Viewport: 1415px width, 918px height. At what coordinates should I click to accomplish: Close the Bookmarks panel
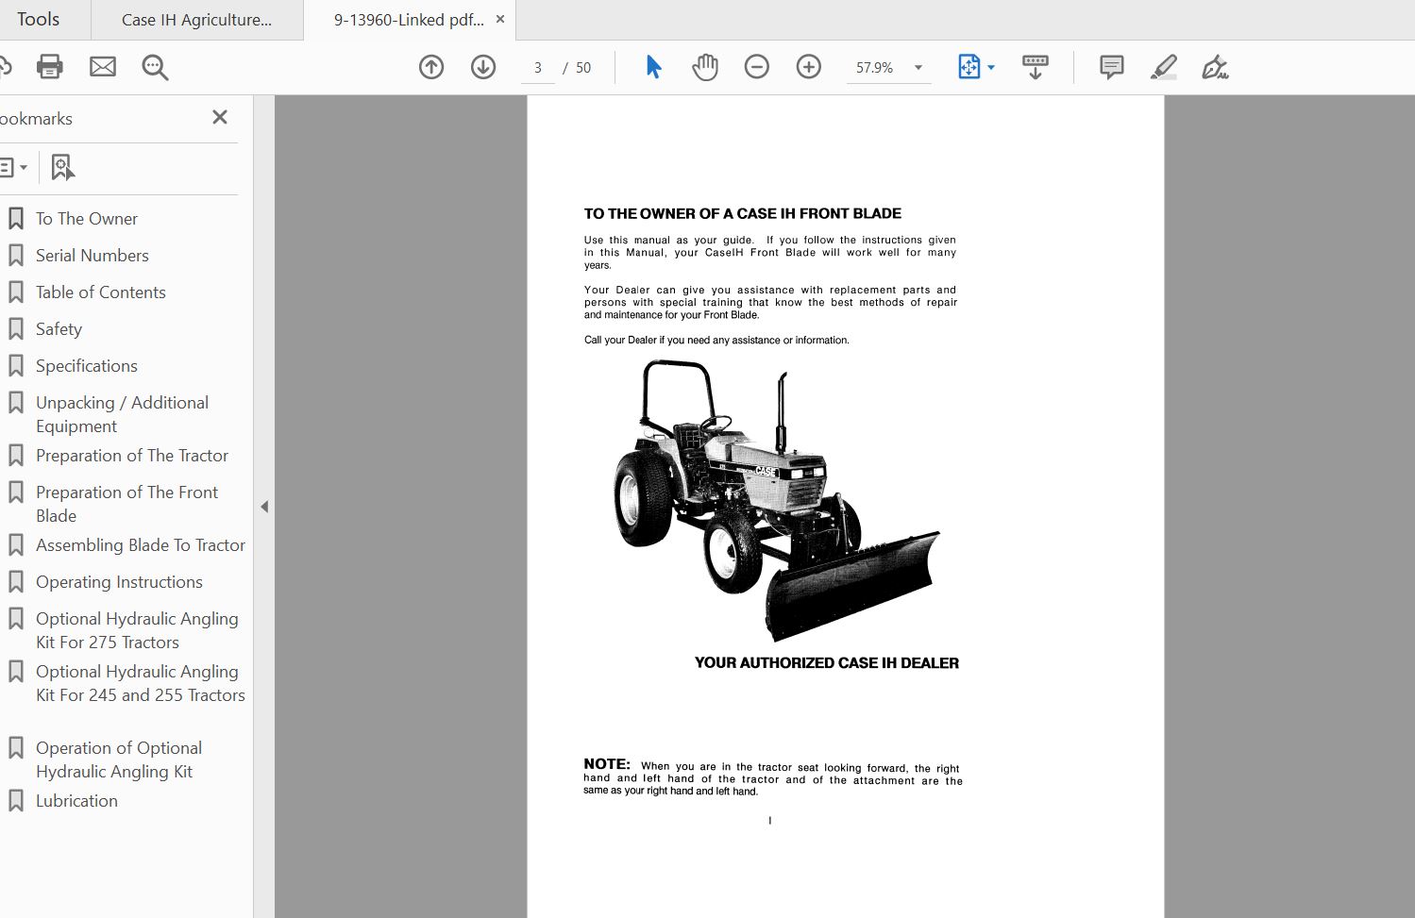click(220, 118)
